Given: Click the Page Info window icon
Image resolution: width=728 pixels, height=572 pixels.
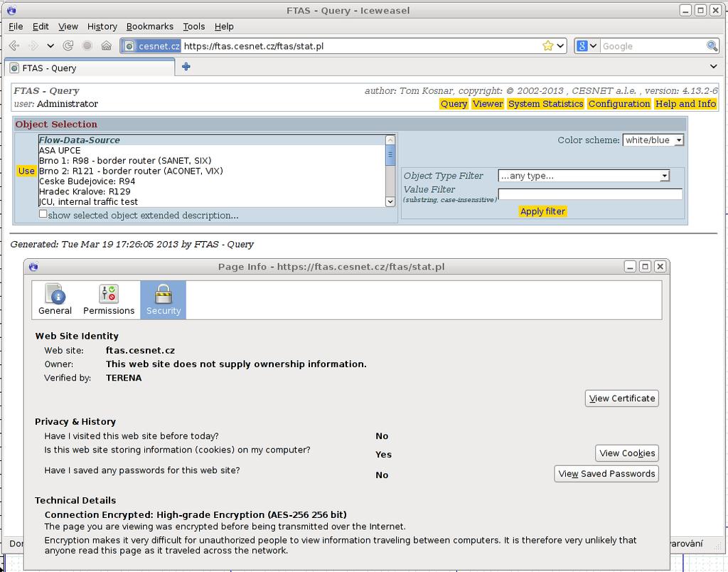Looking at the screenshot, I should click(33, 266).
